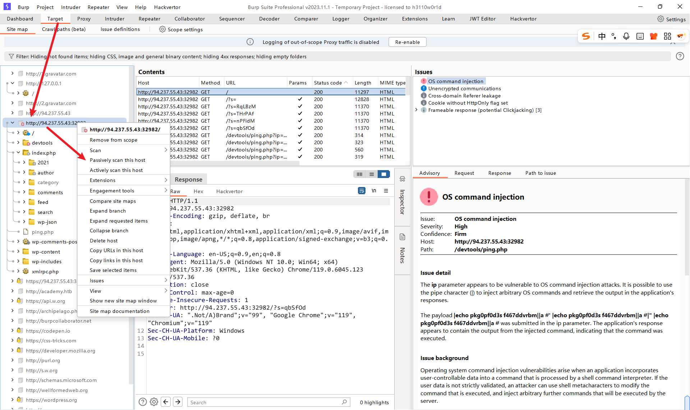Expand the Frameable response issue group
Image resolution: width=690 pixels, height=410 pixels.
point(417,110)
